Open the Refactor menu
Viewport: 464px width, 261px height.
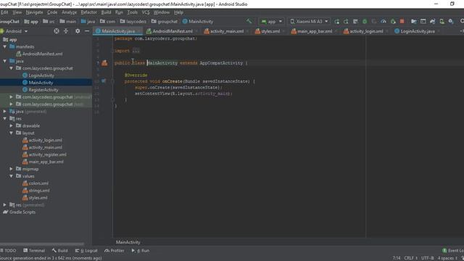(88, 12)
